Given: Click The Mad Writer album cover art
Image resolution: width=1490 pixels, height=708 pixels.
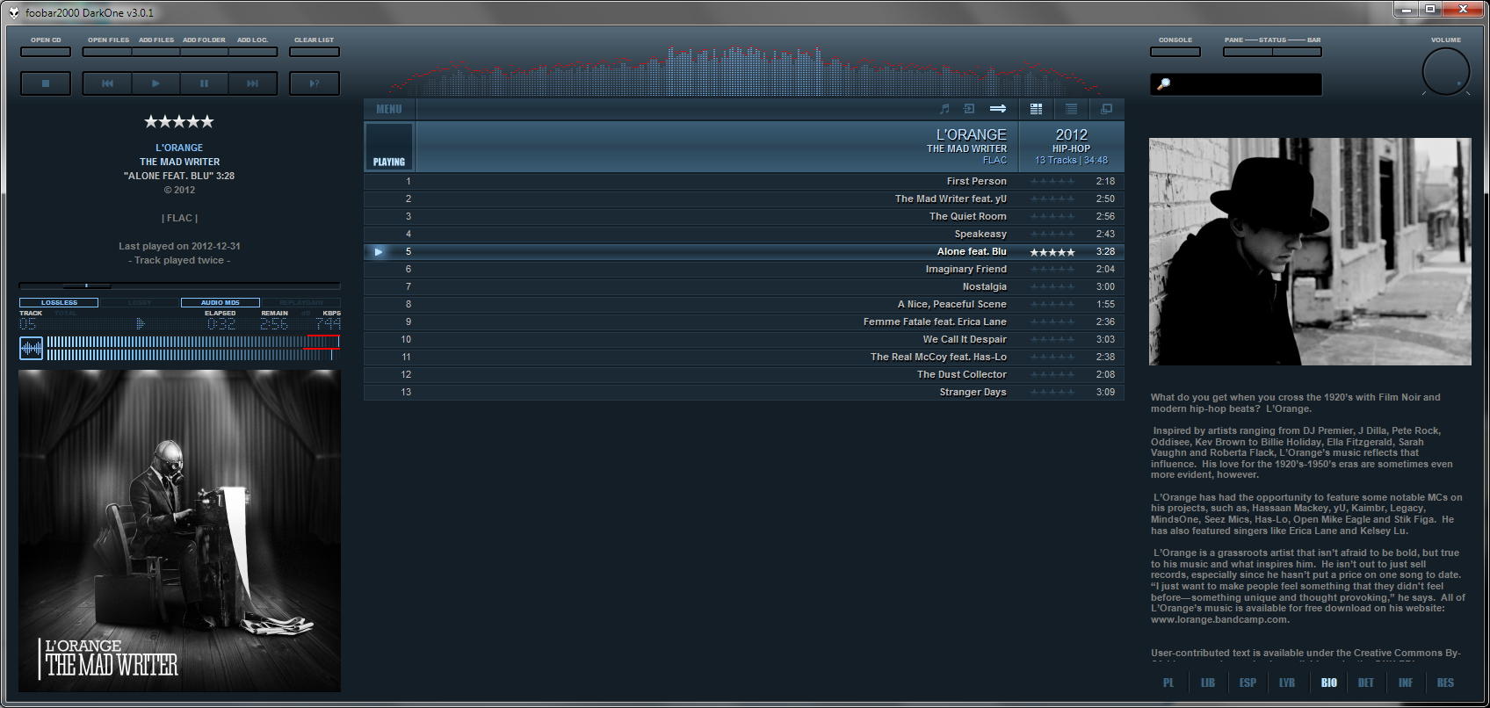Looking at the screenshot, I should (179, 531).
